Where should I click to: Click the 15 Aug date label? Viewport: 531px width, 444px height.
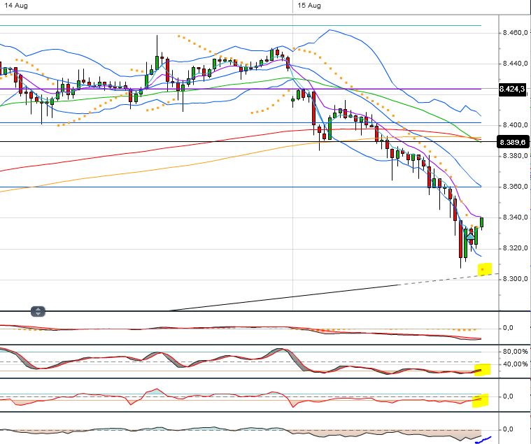tap(309, 6)
